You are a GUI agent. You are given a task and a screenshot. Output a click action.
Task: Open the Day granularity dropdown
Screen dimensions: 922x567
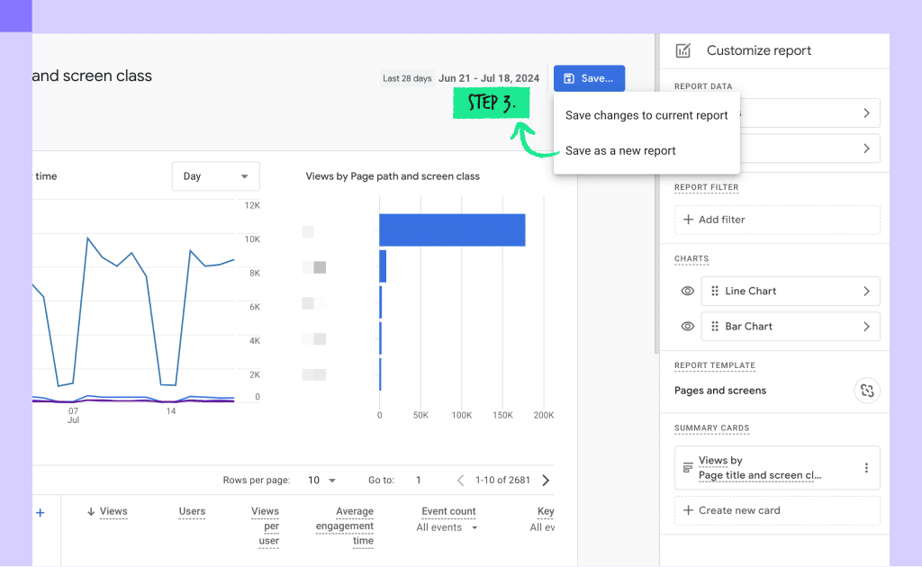[216, 176]
